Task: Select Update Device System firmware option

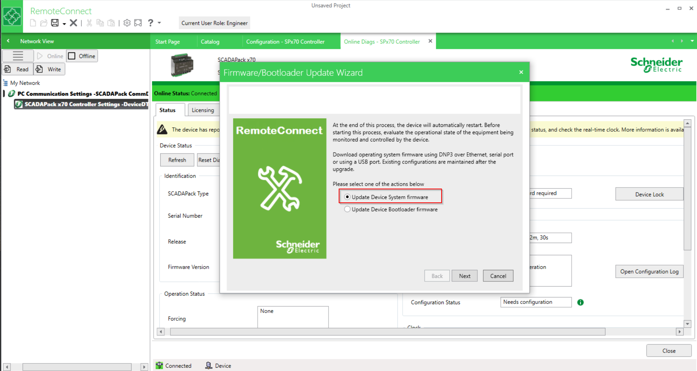Action: tap(386, 197)
